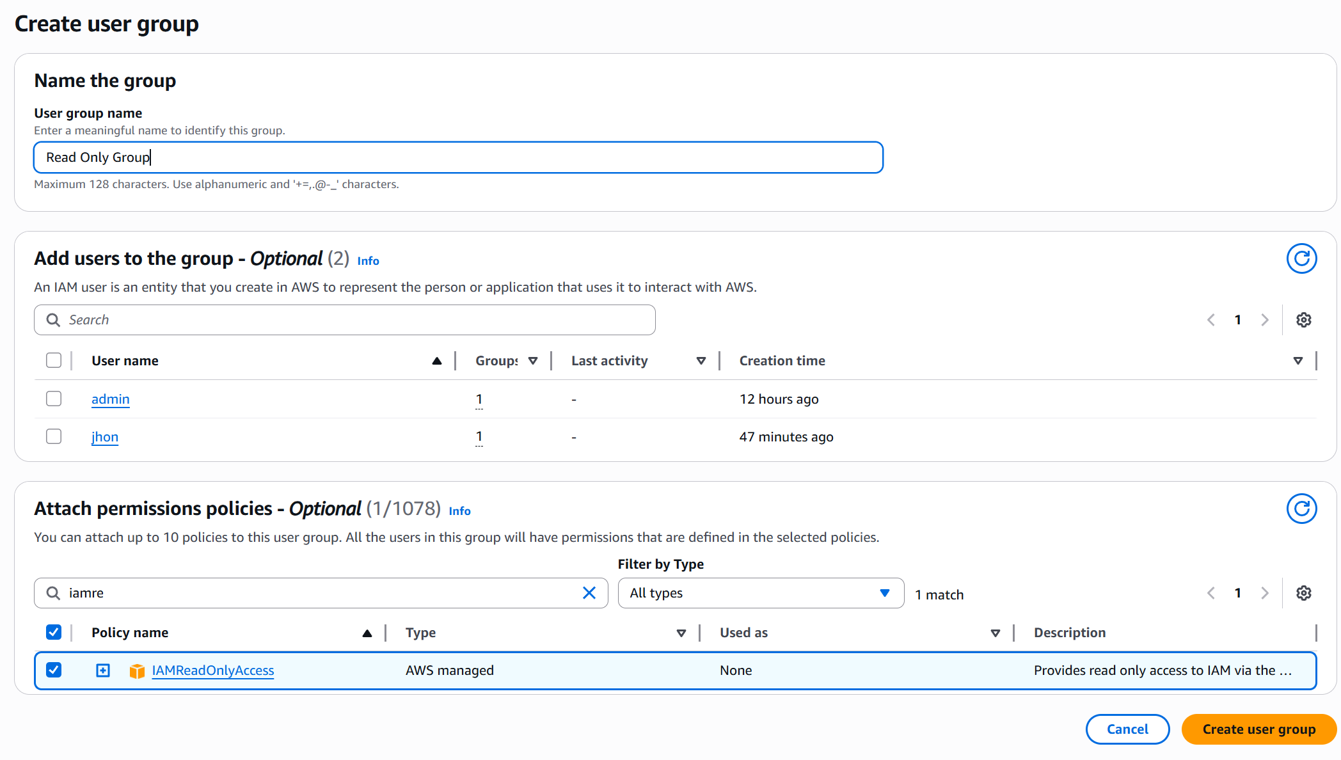The width and height of the screenshot is (1341, 760).
Task: Focus the User group name field
Action: coord(458,157)
